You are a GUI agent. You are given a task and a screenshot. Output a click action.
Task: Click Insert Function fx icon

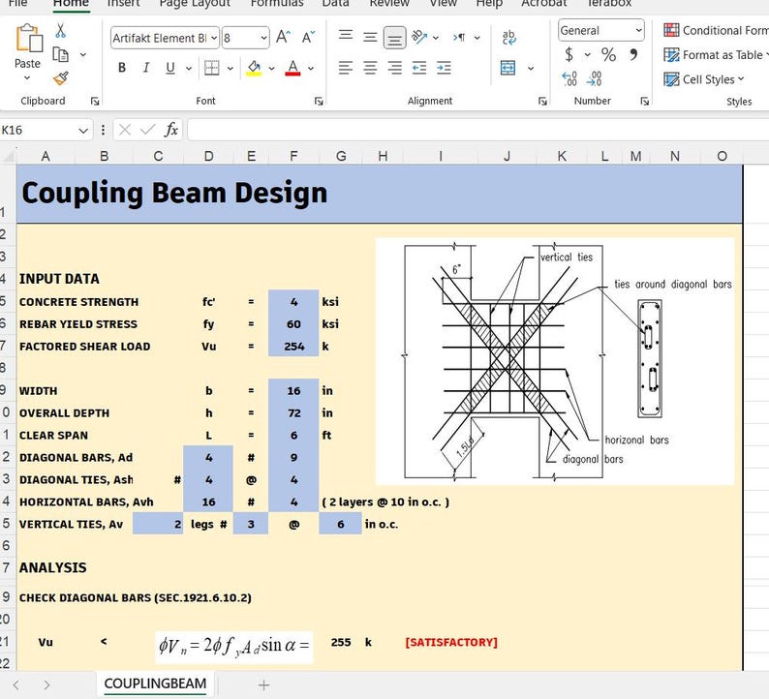(170, 130)
